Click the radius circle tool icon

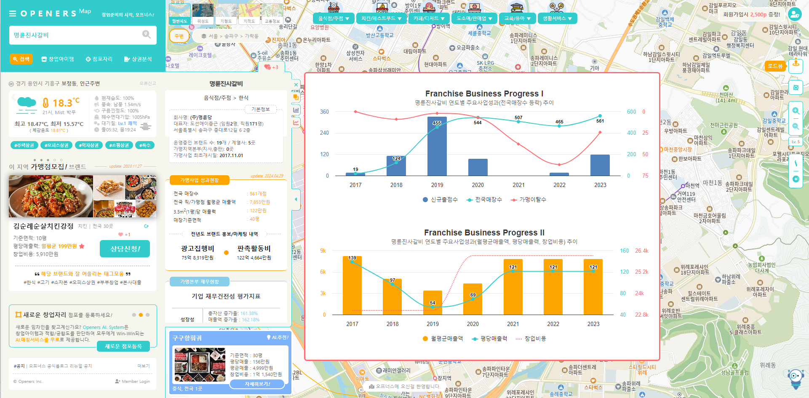pos(796,179)
